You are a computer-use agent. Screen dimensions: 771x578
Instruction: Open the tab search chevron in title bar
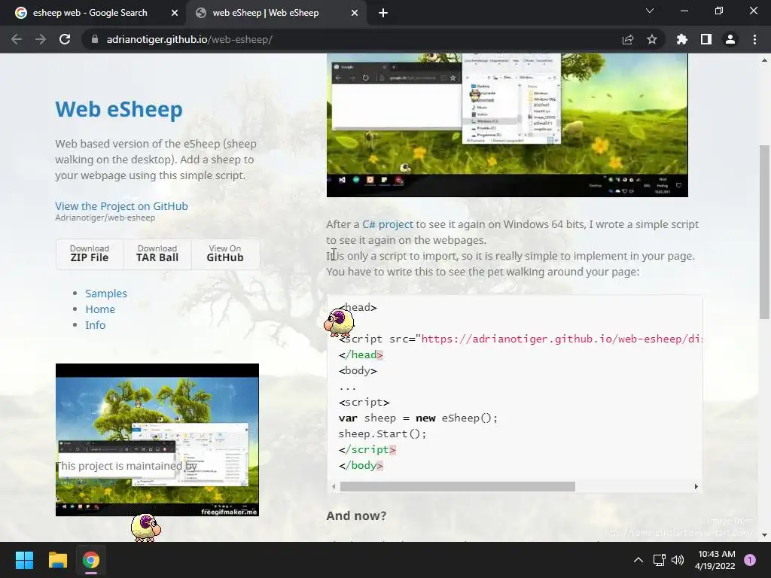650,11
